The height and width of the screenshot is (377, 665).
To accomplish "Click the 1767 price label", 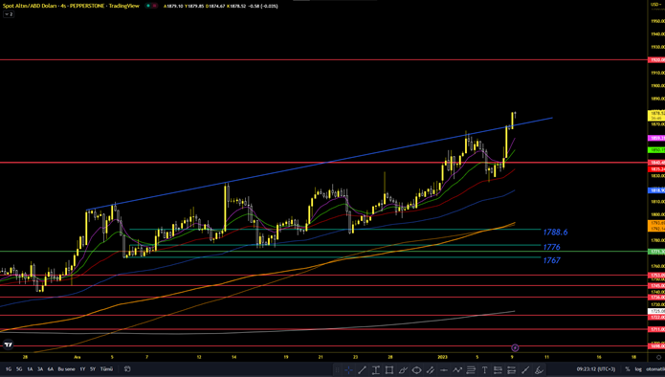I will 552,260.
